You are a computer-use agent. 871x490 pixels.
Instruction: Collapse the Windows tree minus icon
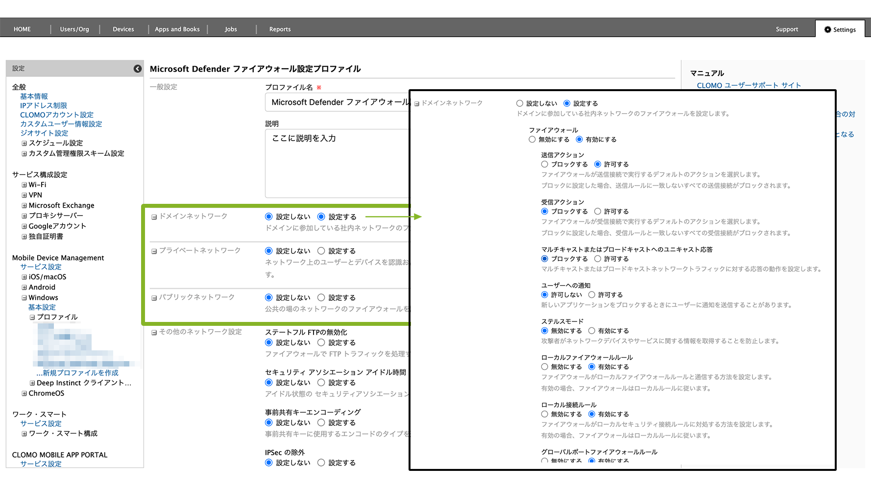click(x=24, y=298)
